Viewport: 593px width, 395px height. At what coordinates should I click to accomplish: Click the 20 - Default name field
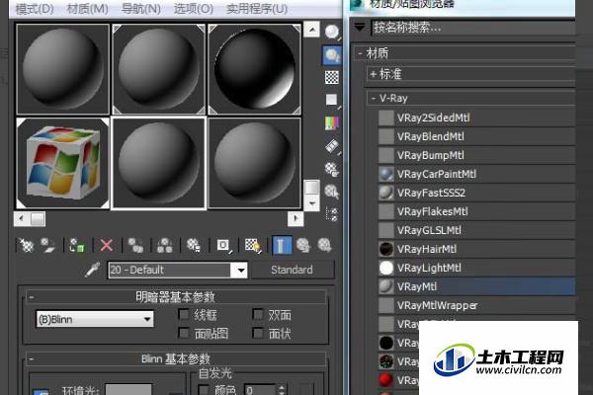pos(169,271)
